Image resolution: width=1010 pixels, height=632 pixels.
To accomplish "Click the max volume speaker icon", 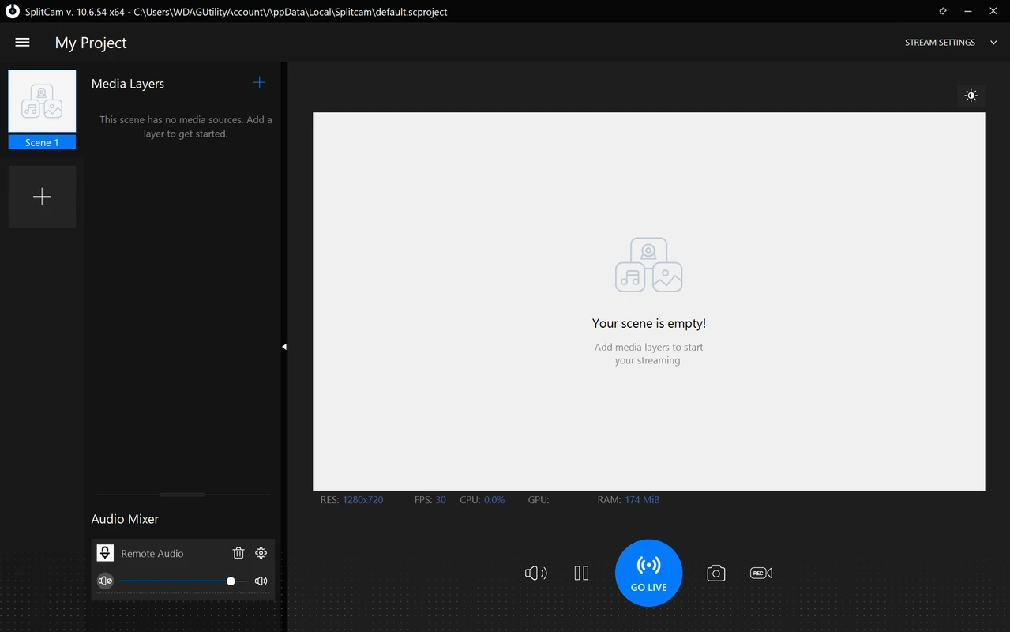I will click(261, 581).
